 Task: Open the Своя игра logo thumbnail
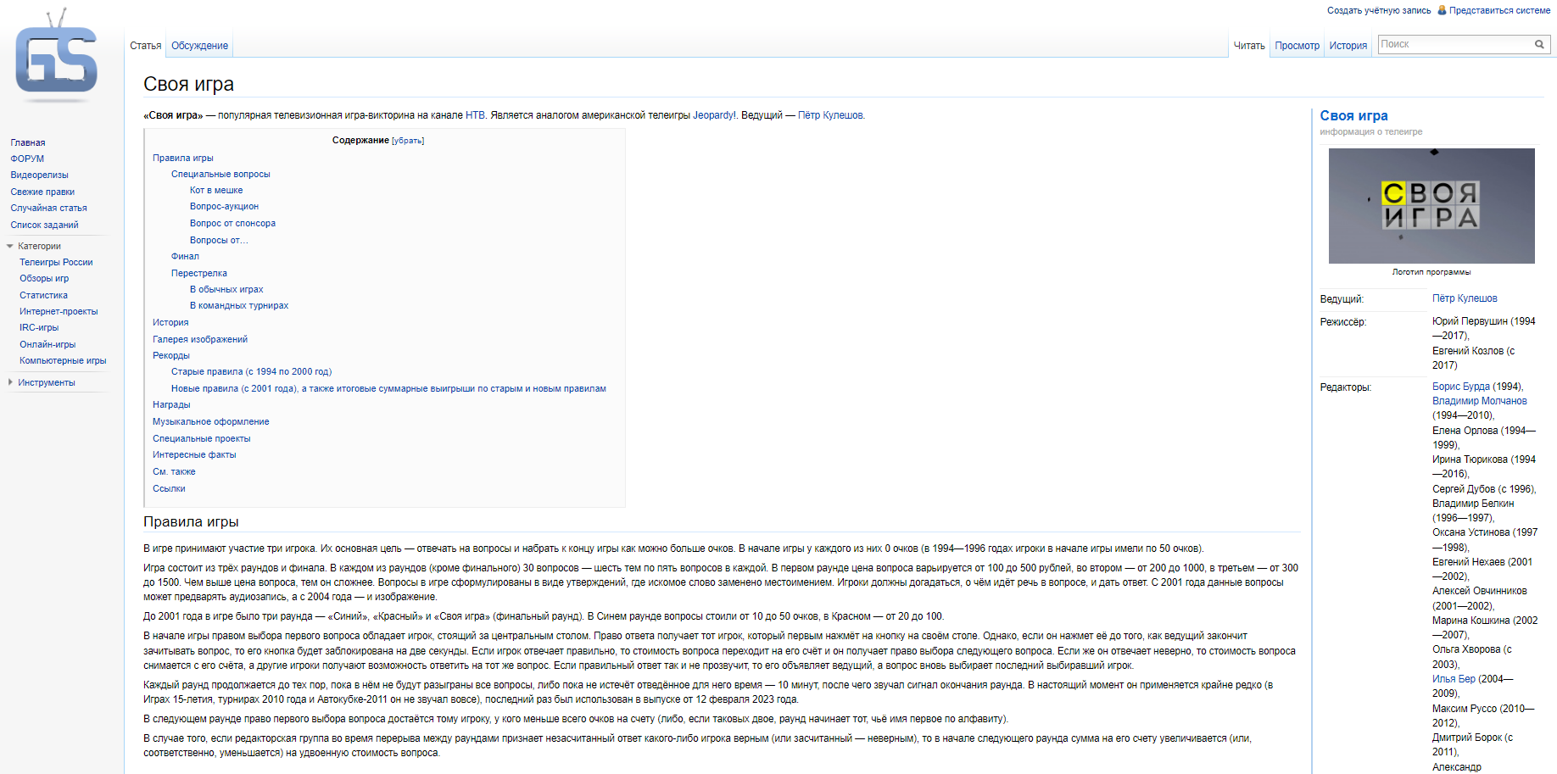(1431, 206)
